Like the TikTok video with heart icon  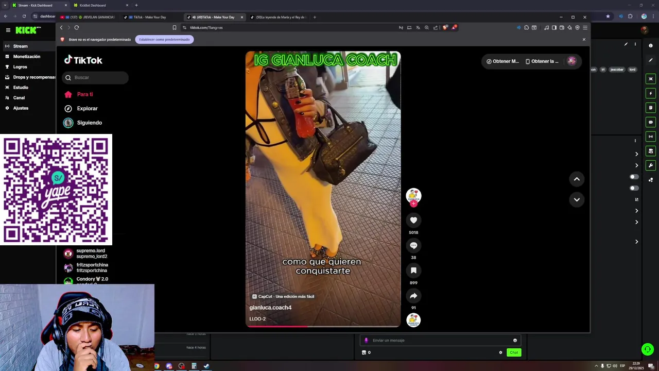pos(413,220)
